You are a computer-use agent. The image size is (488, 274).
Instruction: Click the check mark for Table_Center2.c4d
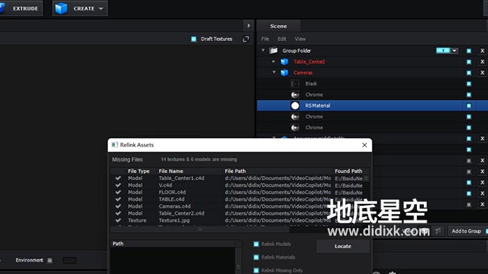click(118, 213)
